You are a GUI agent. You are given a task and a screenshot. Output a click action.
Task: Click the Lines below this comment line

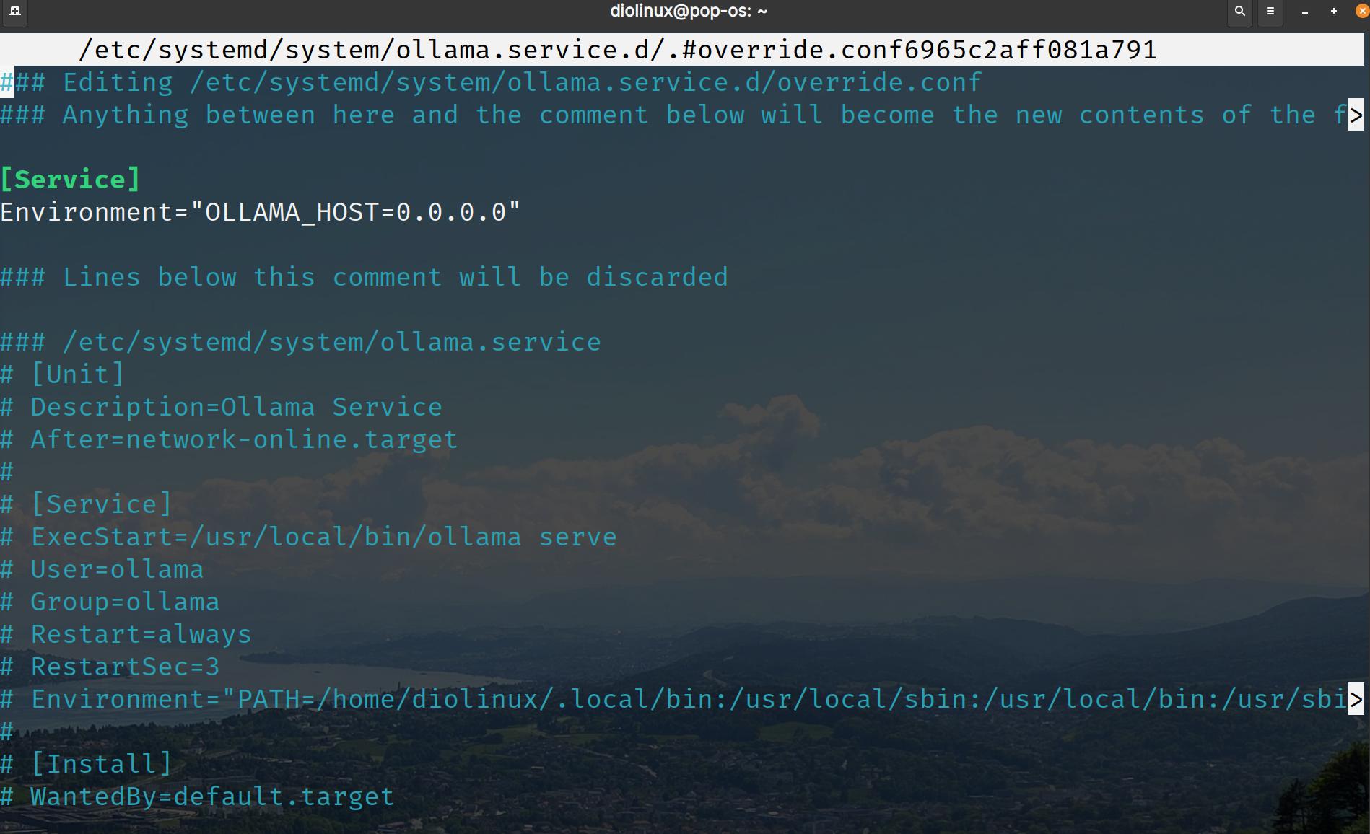pos(364,278)
